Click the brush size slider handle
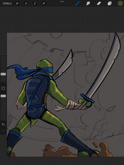Screen dimensions: 124x165 click(3, 74)
